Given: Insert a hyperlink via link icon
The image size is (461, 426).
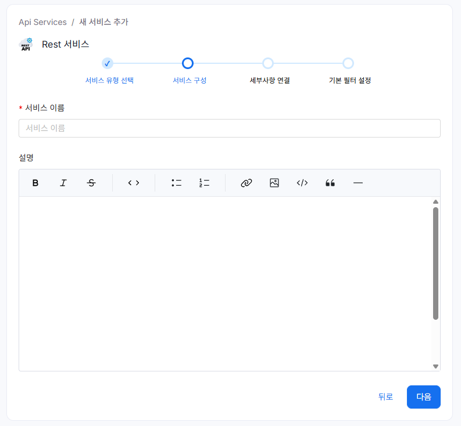Looking at the screenshot, I should [x=246, y=183].
